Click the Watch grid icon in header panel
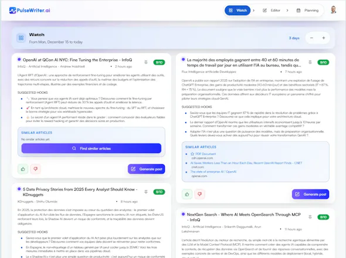 pos(21,38)
